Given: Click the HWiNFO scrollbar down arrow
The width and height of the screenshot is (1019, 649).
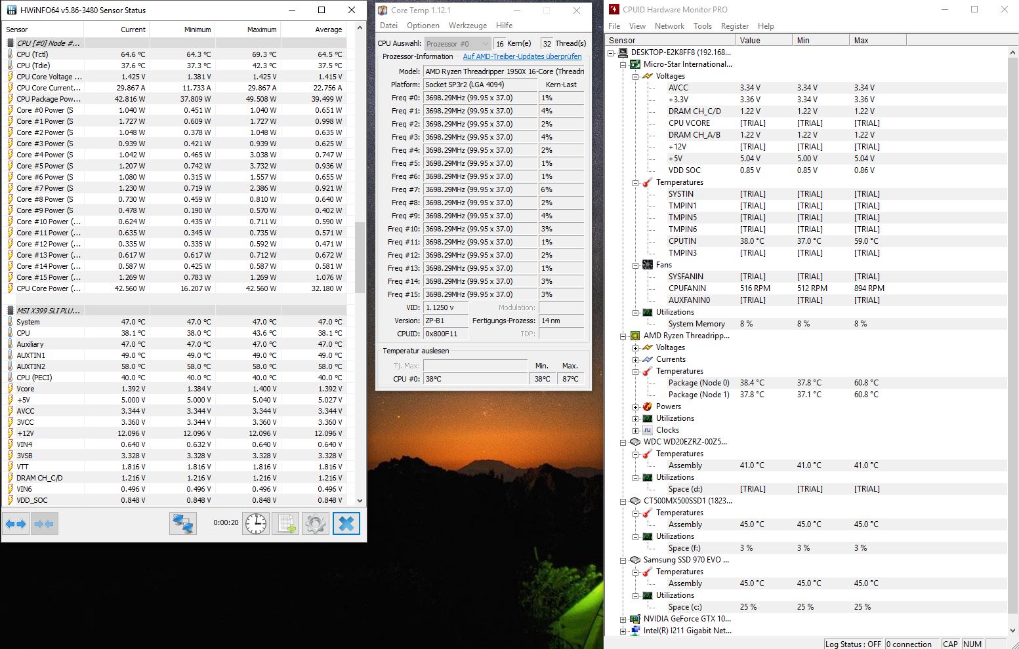Looking at the screenshot, I should [360, 500].
